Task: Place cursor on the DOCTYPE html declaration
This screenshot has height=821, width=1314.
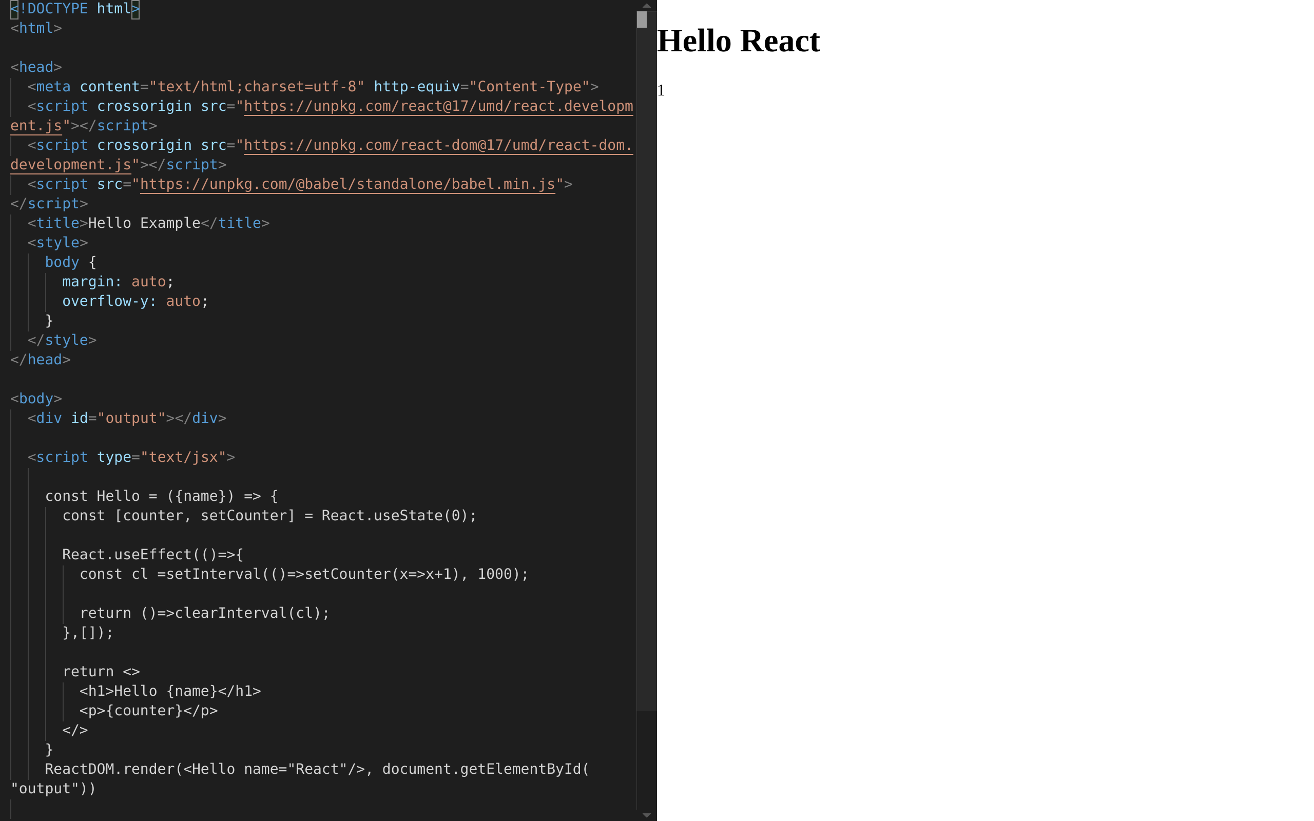Action: 73,9
